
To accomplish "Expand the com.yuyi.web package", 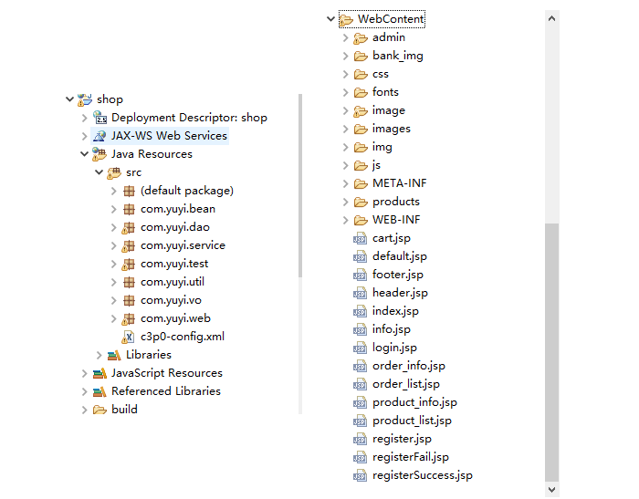I will pos(114,318).
